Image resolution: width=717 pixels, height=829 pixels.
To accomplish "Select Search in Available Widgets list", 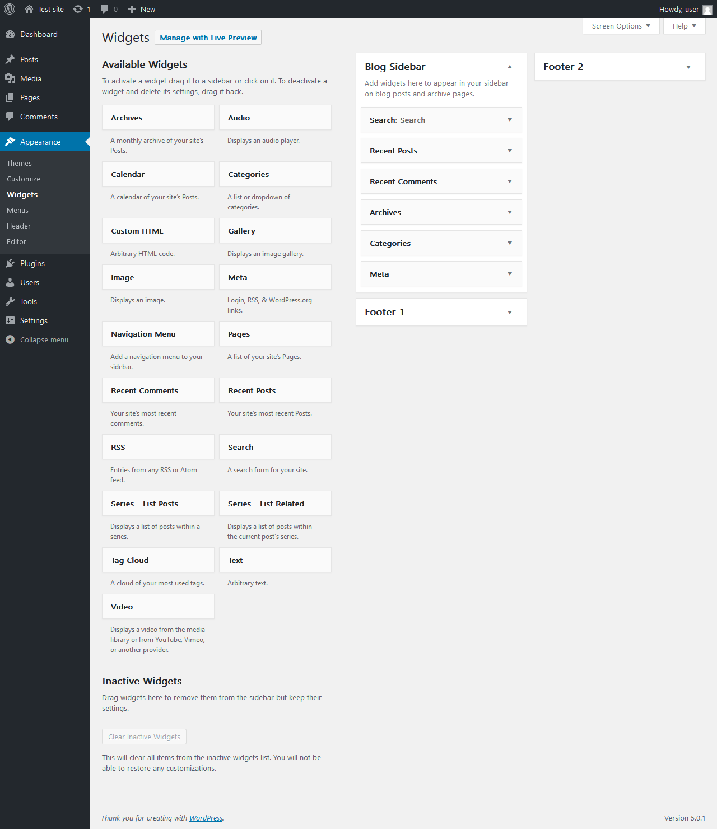I will 275,447.
